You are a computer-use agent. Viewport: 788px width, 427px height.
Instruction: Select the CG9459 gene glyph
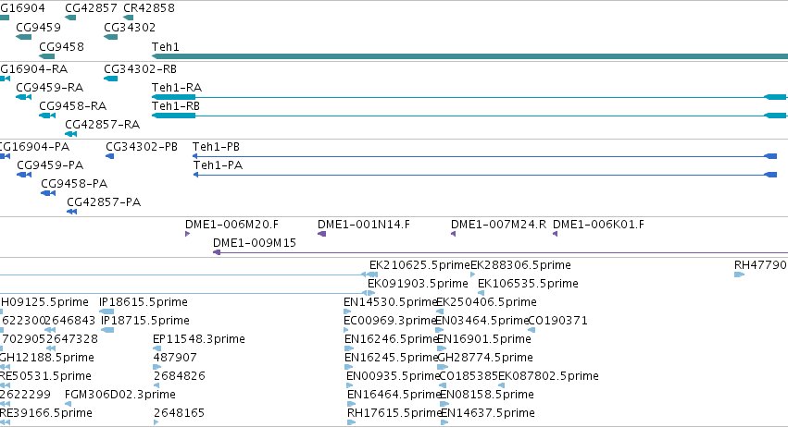pyautogui.click(x=24, y=37)
